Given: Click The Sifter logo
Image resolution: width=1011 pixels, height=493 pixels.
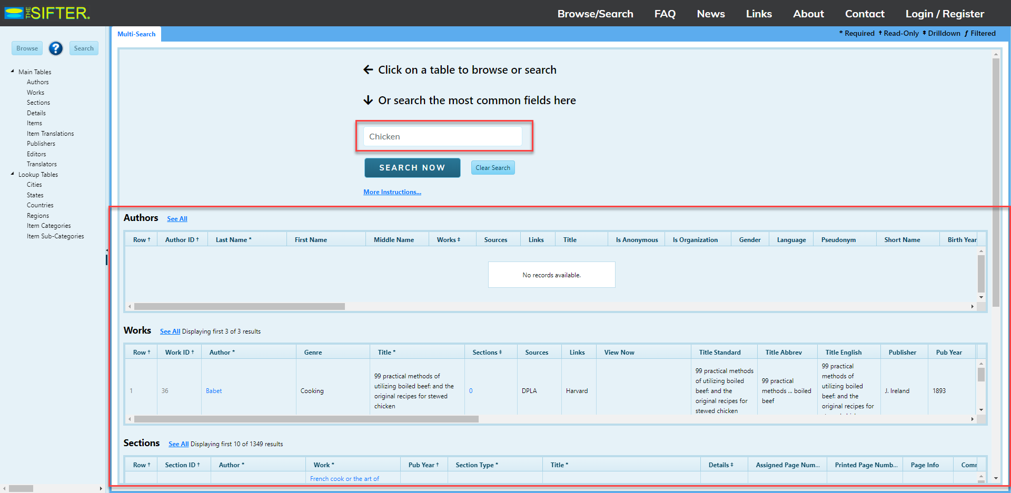Looking at the screenshot, I should click(x=47, y=13).
